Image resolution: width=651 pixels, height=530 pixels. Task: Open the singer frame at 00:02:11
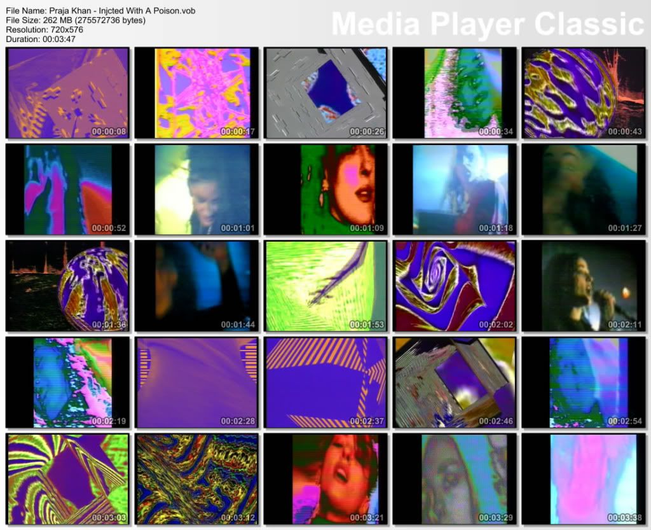tap(584, 286)
